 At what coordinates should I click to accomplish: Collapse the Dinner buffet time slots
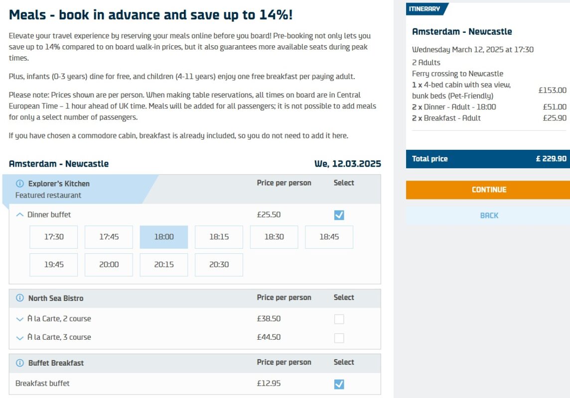[x=20, y=215]
